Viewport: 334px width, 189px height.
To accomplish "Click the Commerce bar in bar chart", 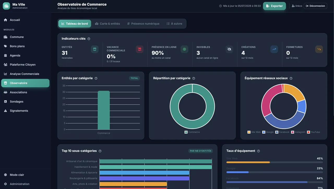I will pyautogui.click(x=104, y=110).
